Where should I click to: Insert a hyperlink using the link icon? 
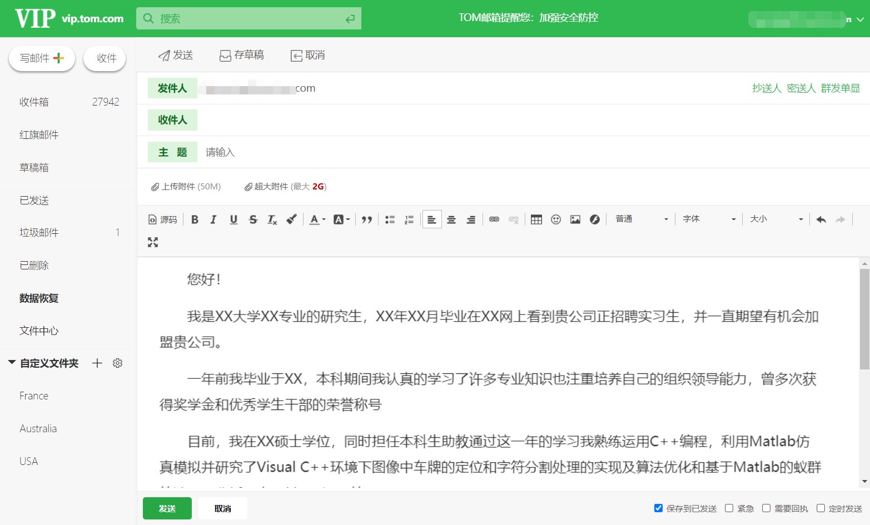494,219
